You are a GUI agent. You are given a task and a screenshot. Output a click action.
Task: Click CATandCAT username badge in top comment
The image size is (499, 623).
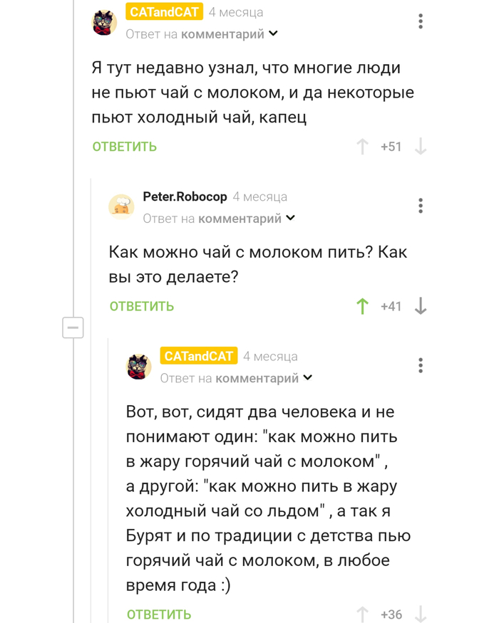tap(165, 12)
